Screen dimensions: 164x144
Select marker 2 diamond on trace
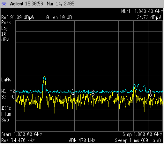point(93,94)
